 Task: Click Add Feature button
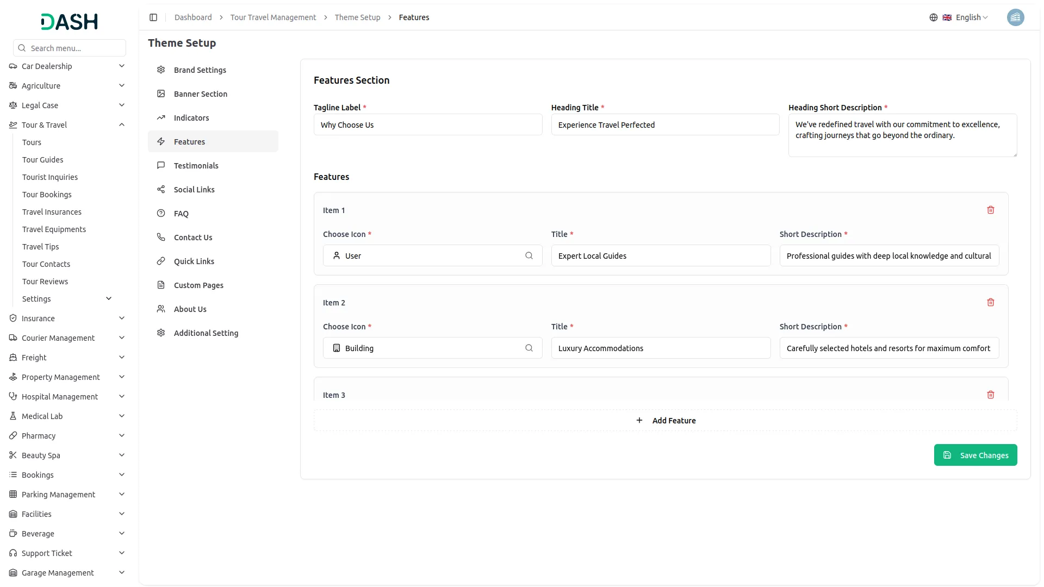point(665,421)
